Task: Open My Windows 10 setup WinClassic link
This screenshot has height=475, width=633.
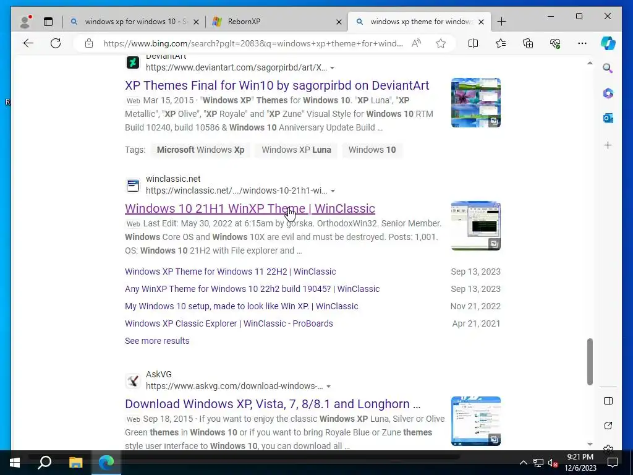Action: point(242,306)
